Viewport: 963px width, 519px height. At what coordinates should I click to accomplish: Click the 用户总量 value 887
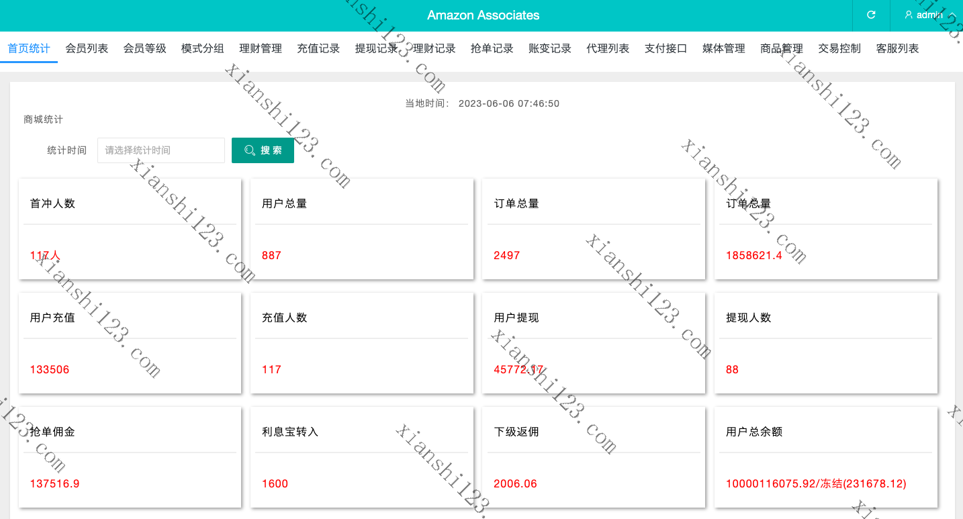(x=271, y=255)
